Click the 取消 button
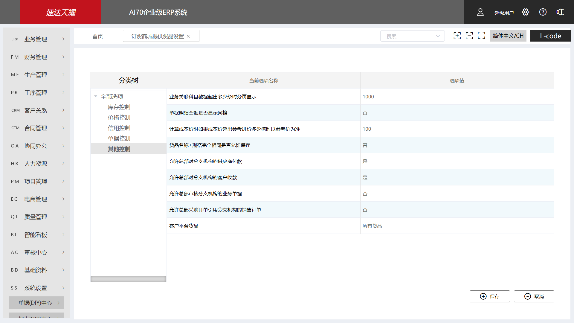 point(534,296)
